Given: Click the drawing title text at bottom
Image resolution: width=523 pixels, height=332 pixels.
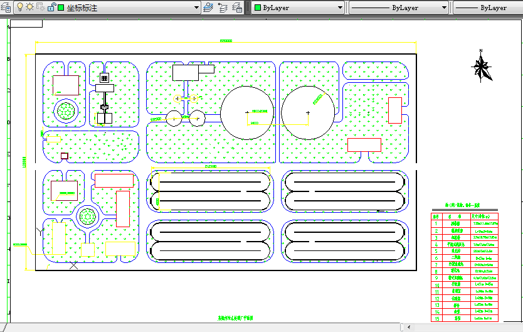Looking at the screenshot, I should click(x=235, y=319).
